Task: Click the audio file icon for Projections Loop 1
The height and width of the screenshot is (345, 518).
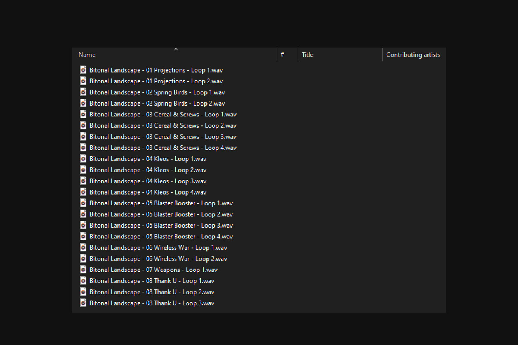Action: coord(83,70)
